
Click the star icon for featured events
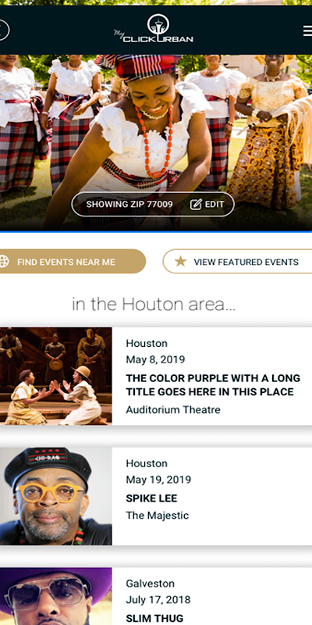tap(180, 262)
